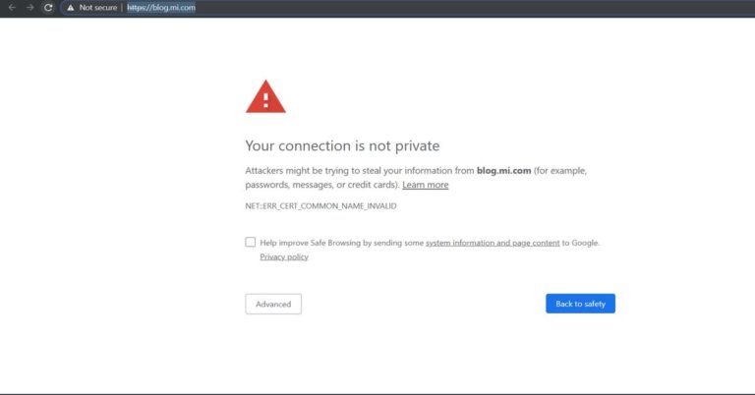Click the "Your connection is not private" heading
Image resolution: width=755 pixels, height=395 pixels.
point(342,145)
